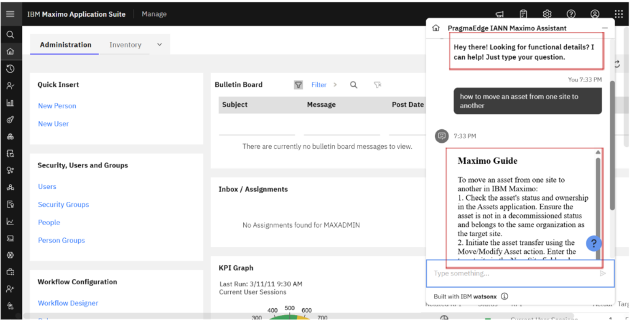
Task: Click the home icon in assistant panel
Action: (436, 28)
